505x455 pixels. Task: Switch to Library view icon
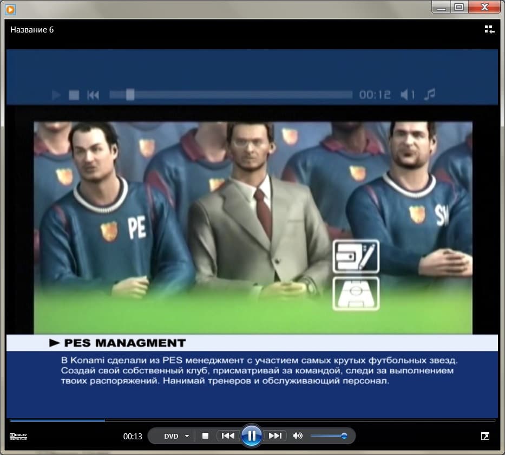pos(489,29)
